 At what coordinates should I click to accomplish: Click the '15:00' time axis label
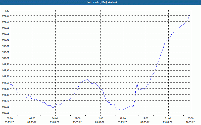coord(123,118)
